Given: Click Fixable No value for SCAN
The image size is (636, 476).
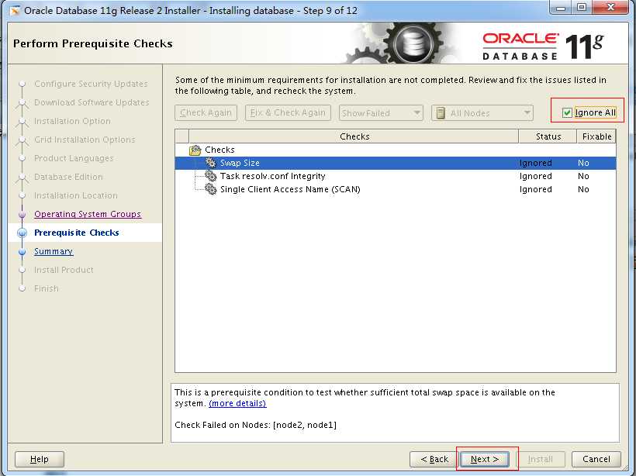Looking at the screenshot, I should 583,189.
